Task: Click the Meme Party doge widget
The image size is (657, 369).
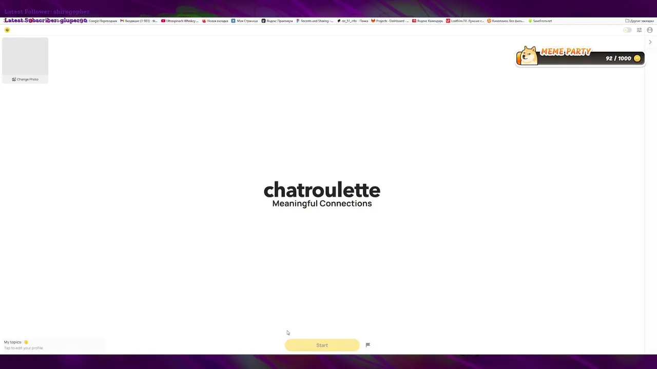Action: pyautogui.click(x=580, y=56)
